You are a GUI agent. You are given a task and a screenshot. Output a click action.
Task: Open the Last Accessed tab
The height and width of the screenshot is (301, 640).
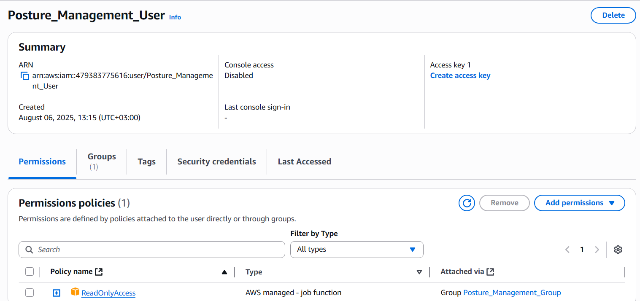(304, 161)
